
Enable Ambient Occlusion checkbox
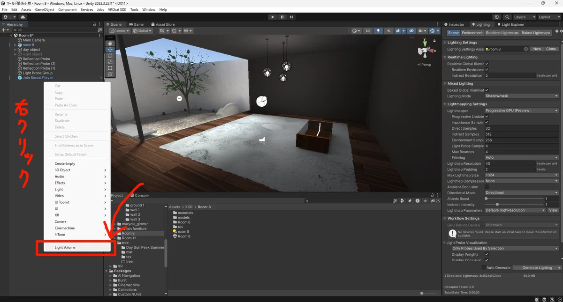tap(487, 187)
